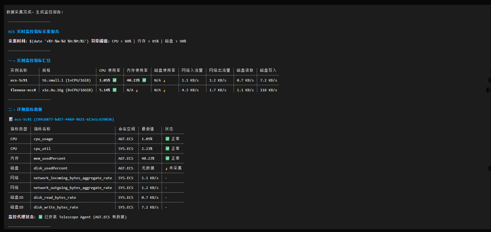Click the 采集时间 label
This screenshot has height=232, width=491.
pos(17,41)
